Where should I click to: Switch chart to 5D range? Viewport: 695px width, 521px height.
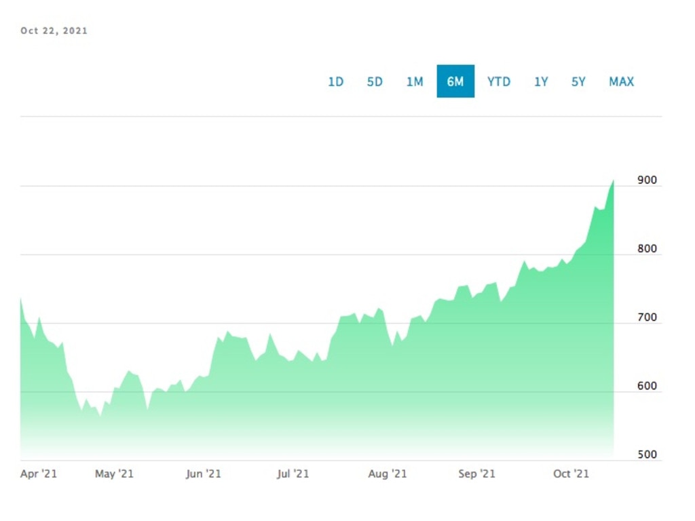[x=375, y=81]
